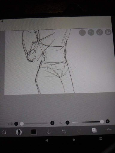Viewport: 115px width, 153px height.
Task: Open the selection area tool
Action: click(x=82, y=32)
